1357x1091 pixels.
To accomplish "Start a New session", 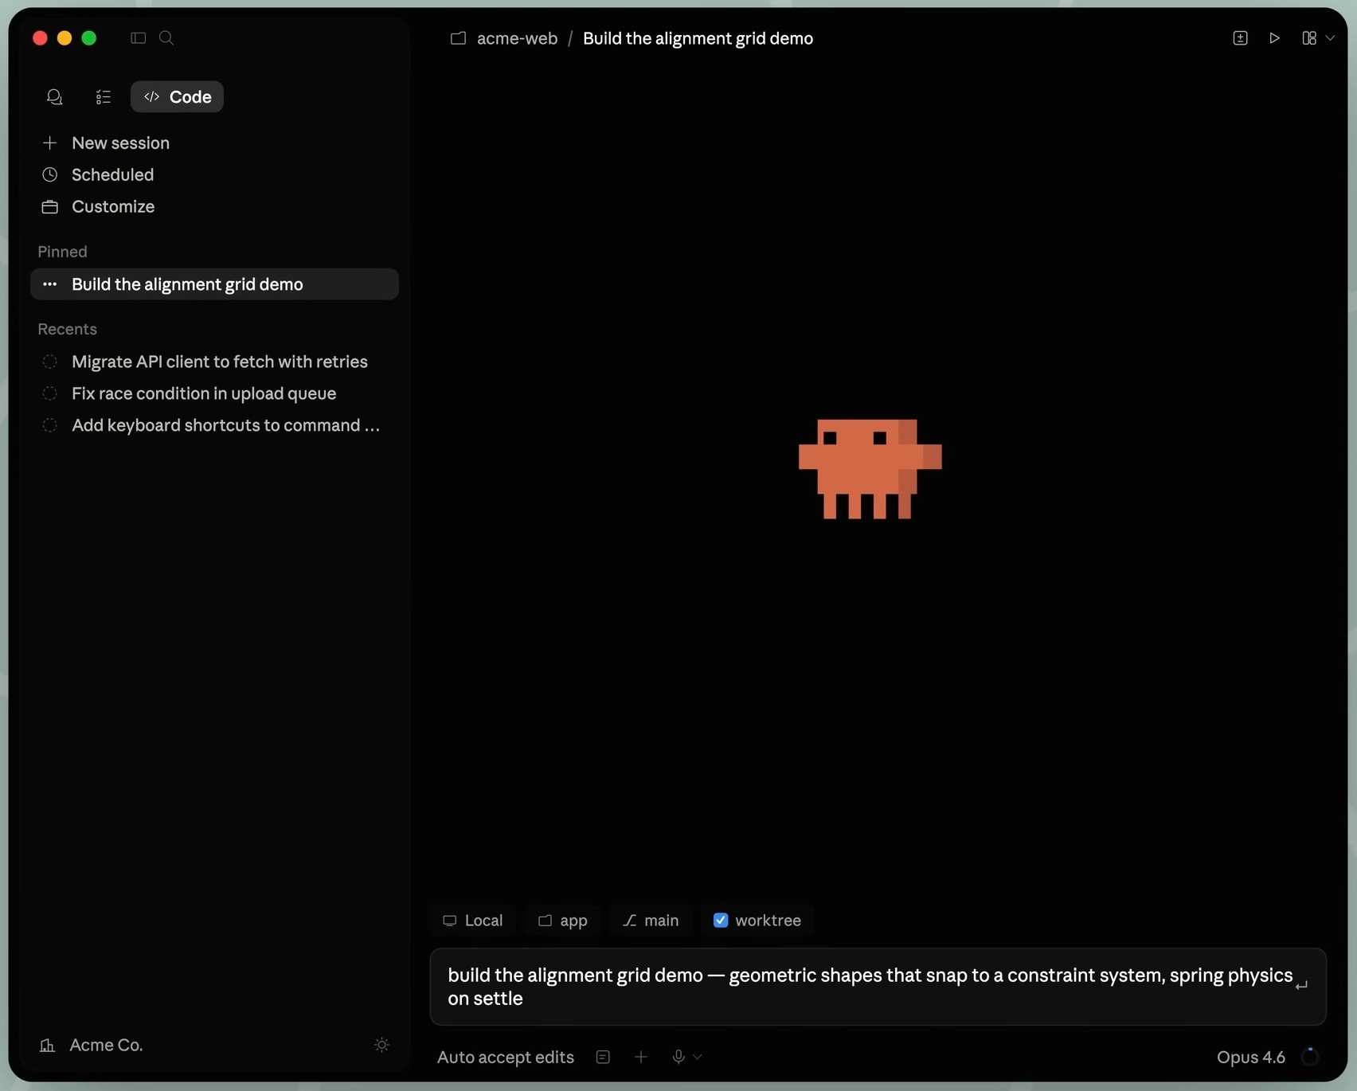I will coord(120,143).
